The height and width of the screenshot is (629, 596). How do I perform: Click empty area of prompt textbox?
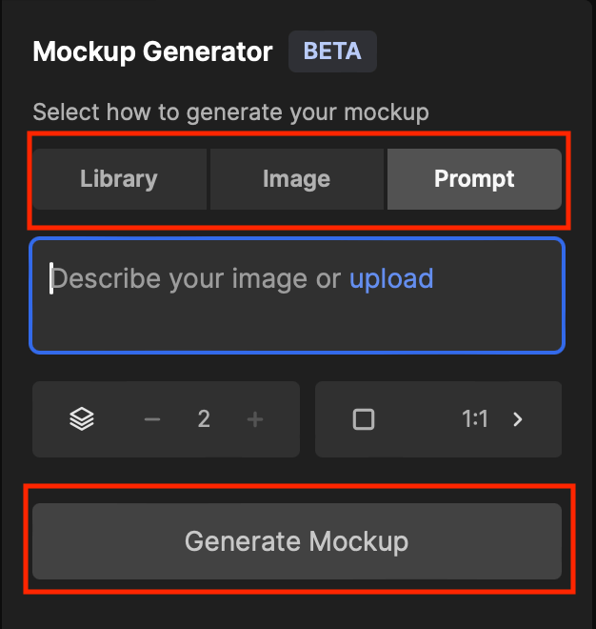[x=297, y=324]
